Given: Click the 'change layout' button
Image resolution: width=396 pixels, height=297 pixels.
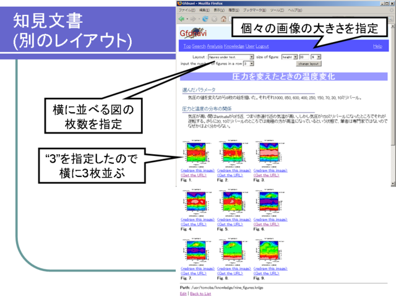Looking at the screenshot, I should point(309,64).
